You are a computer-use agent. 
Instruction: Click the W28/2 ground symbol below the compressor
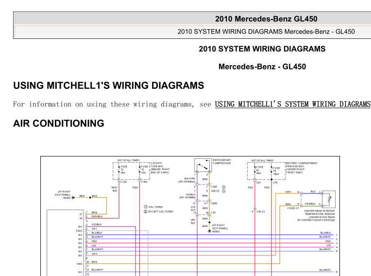[x=209, y=231]
